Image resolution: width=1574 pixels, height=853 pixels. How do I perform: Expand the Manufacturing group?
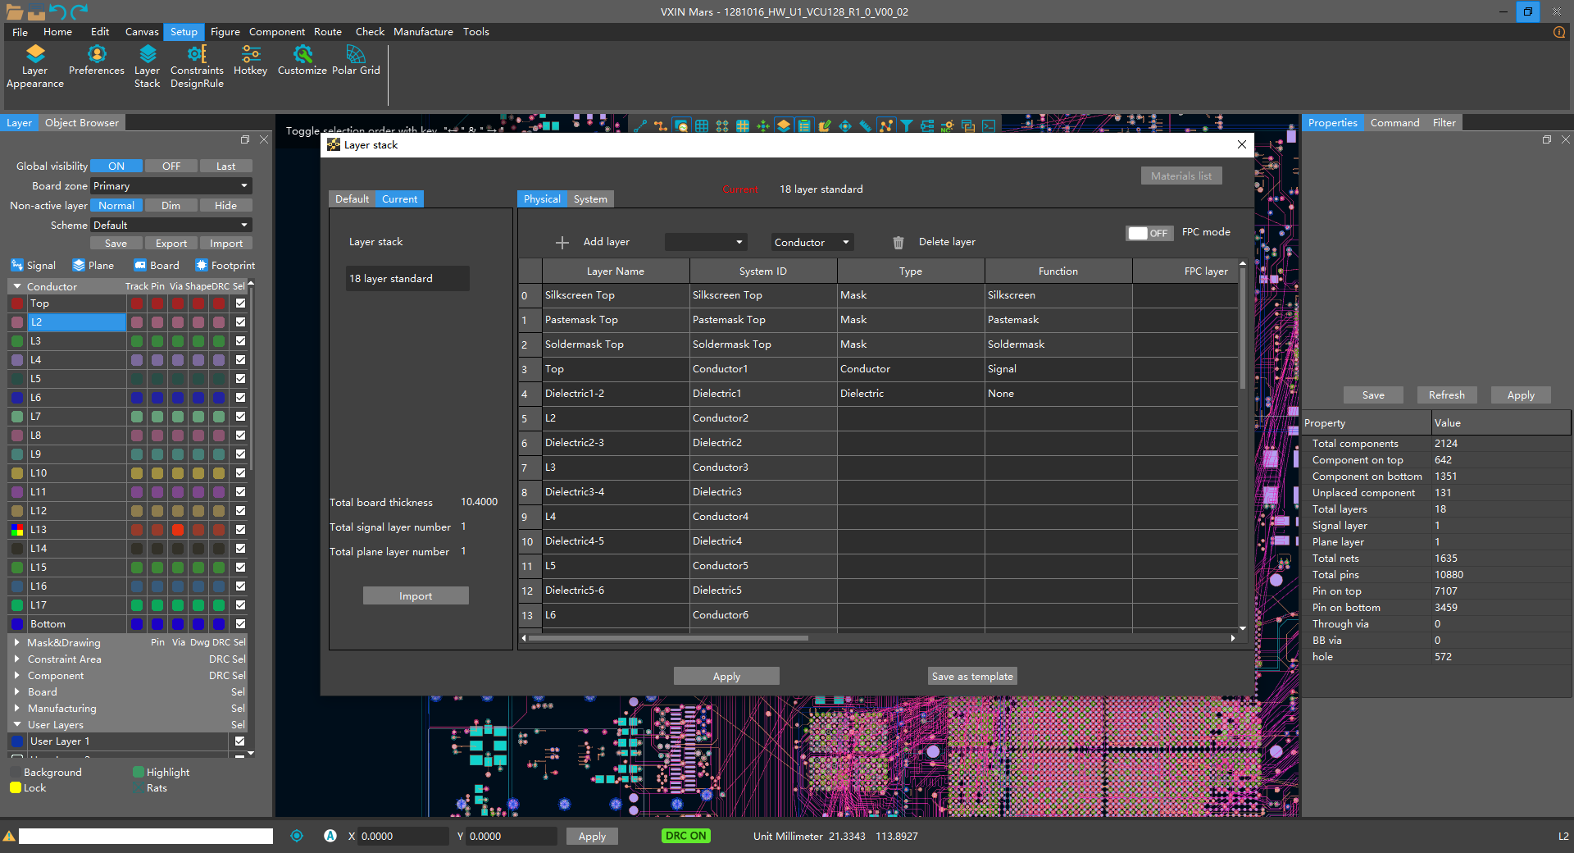tap(16, 708)
